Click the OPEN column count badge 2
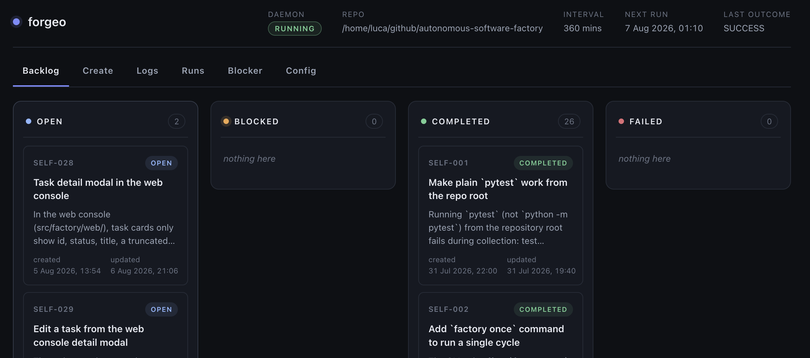The height and width of the screenshot is (358, 810). tap(177, 121)
